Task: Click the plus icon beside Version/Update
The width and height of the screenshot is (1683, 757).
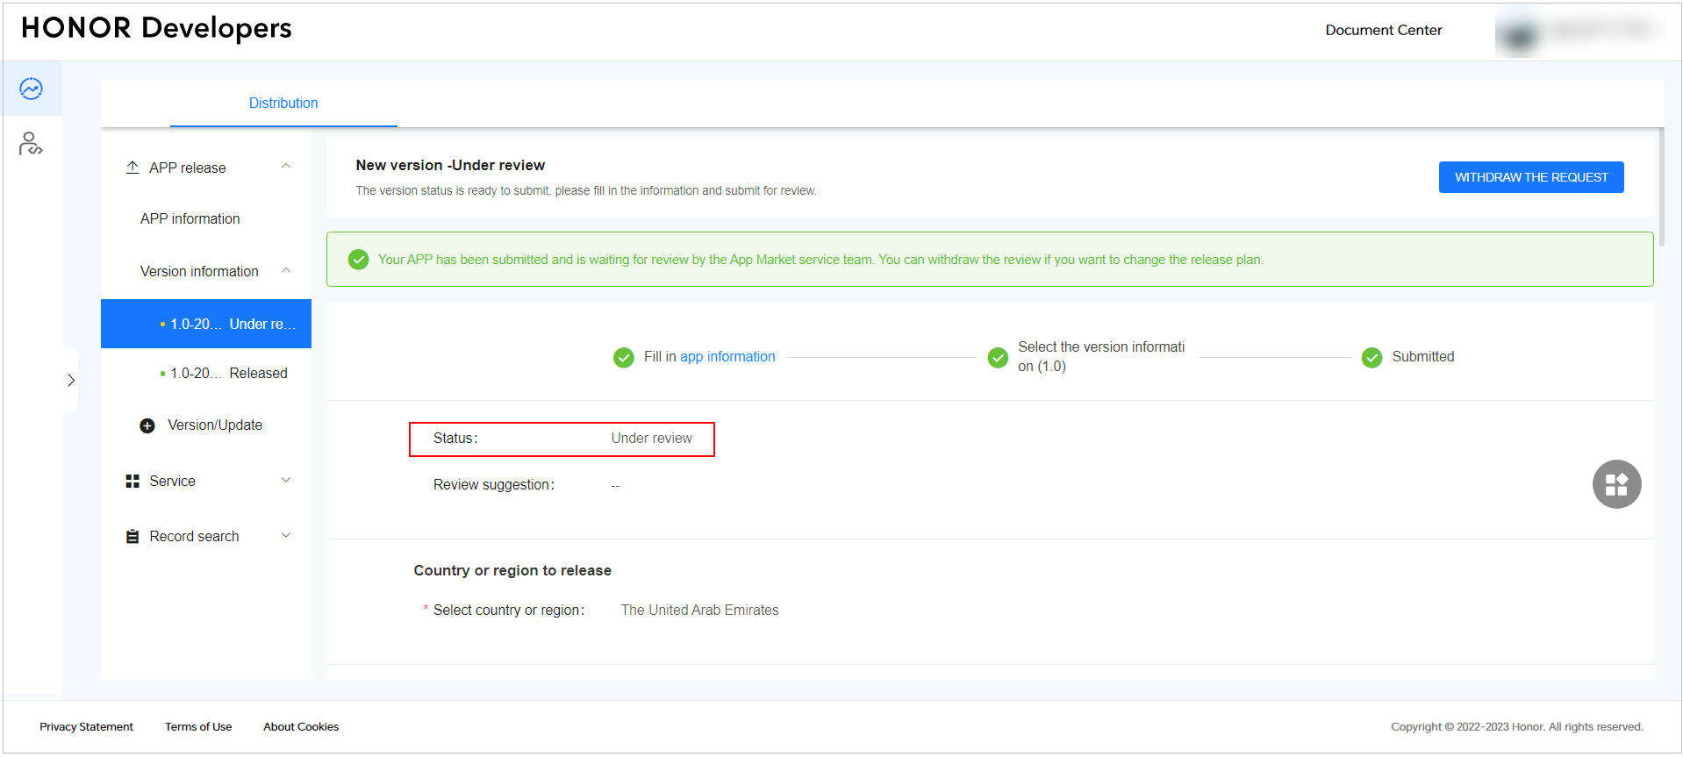Action: (147, 425)
